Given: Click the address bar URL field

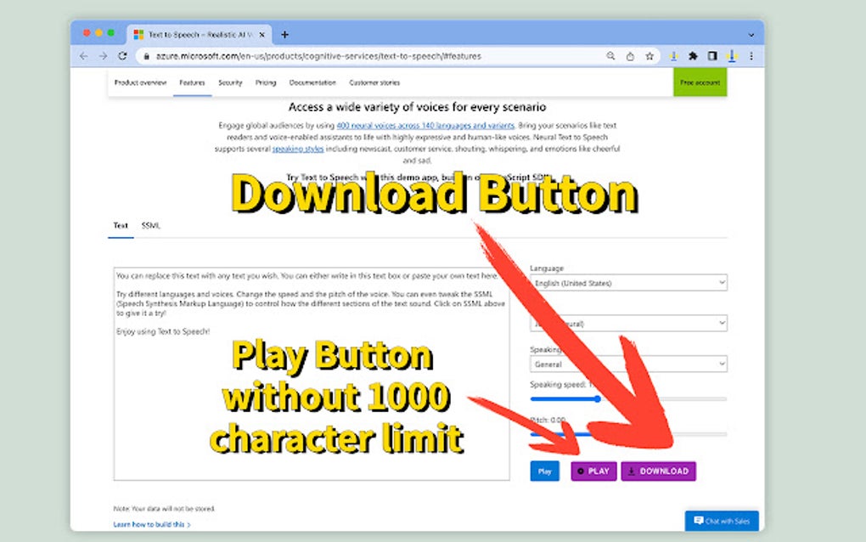Looking at the screenshot, I should (397, 56).
